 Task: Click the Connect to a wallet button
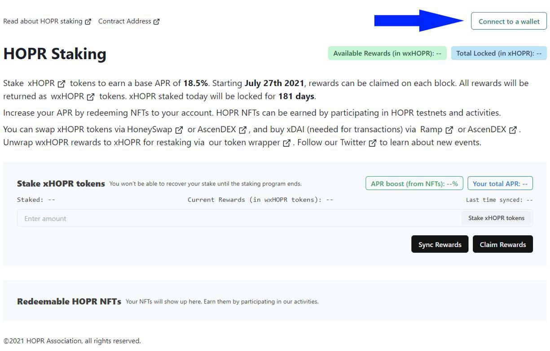[x=509, y=21]
